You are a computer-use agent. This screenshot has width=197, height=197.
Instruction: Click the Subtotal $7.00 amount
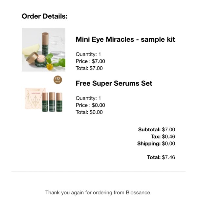168,130
